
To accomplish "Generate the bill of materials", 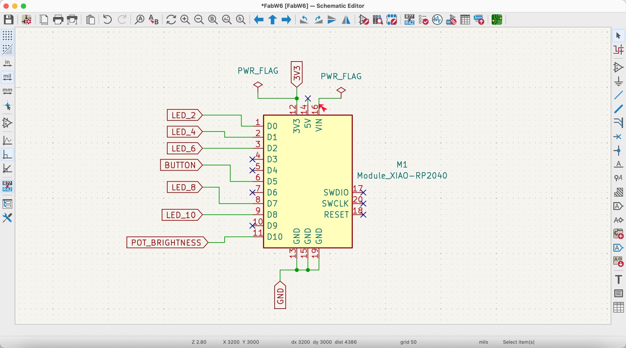I will click(479, 20).
